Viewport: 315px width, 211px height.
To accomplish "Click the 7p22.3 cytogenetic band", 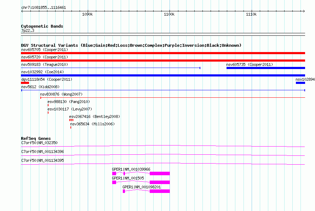I will pyautogui.click(x=163, y=34).
